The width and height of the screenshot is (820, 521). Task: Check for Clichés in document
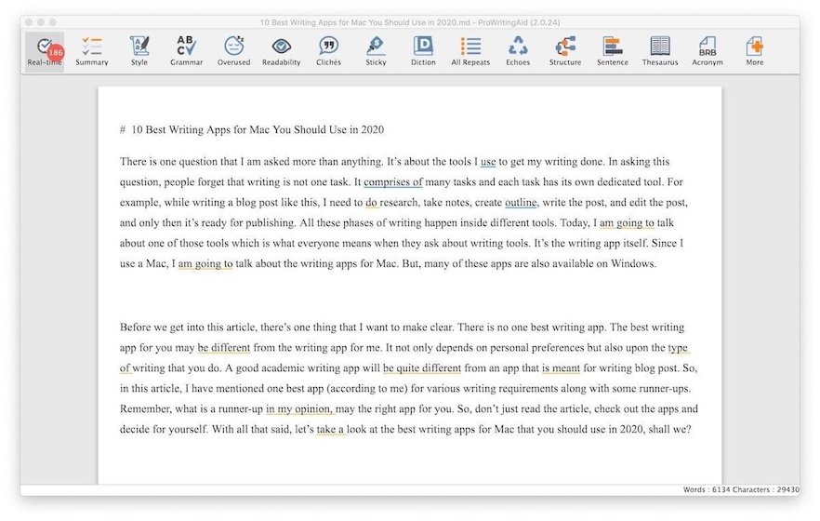click(x=328, y=50)
